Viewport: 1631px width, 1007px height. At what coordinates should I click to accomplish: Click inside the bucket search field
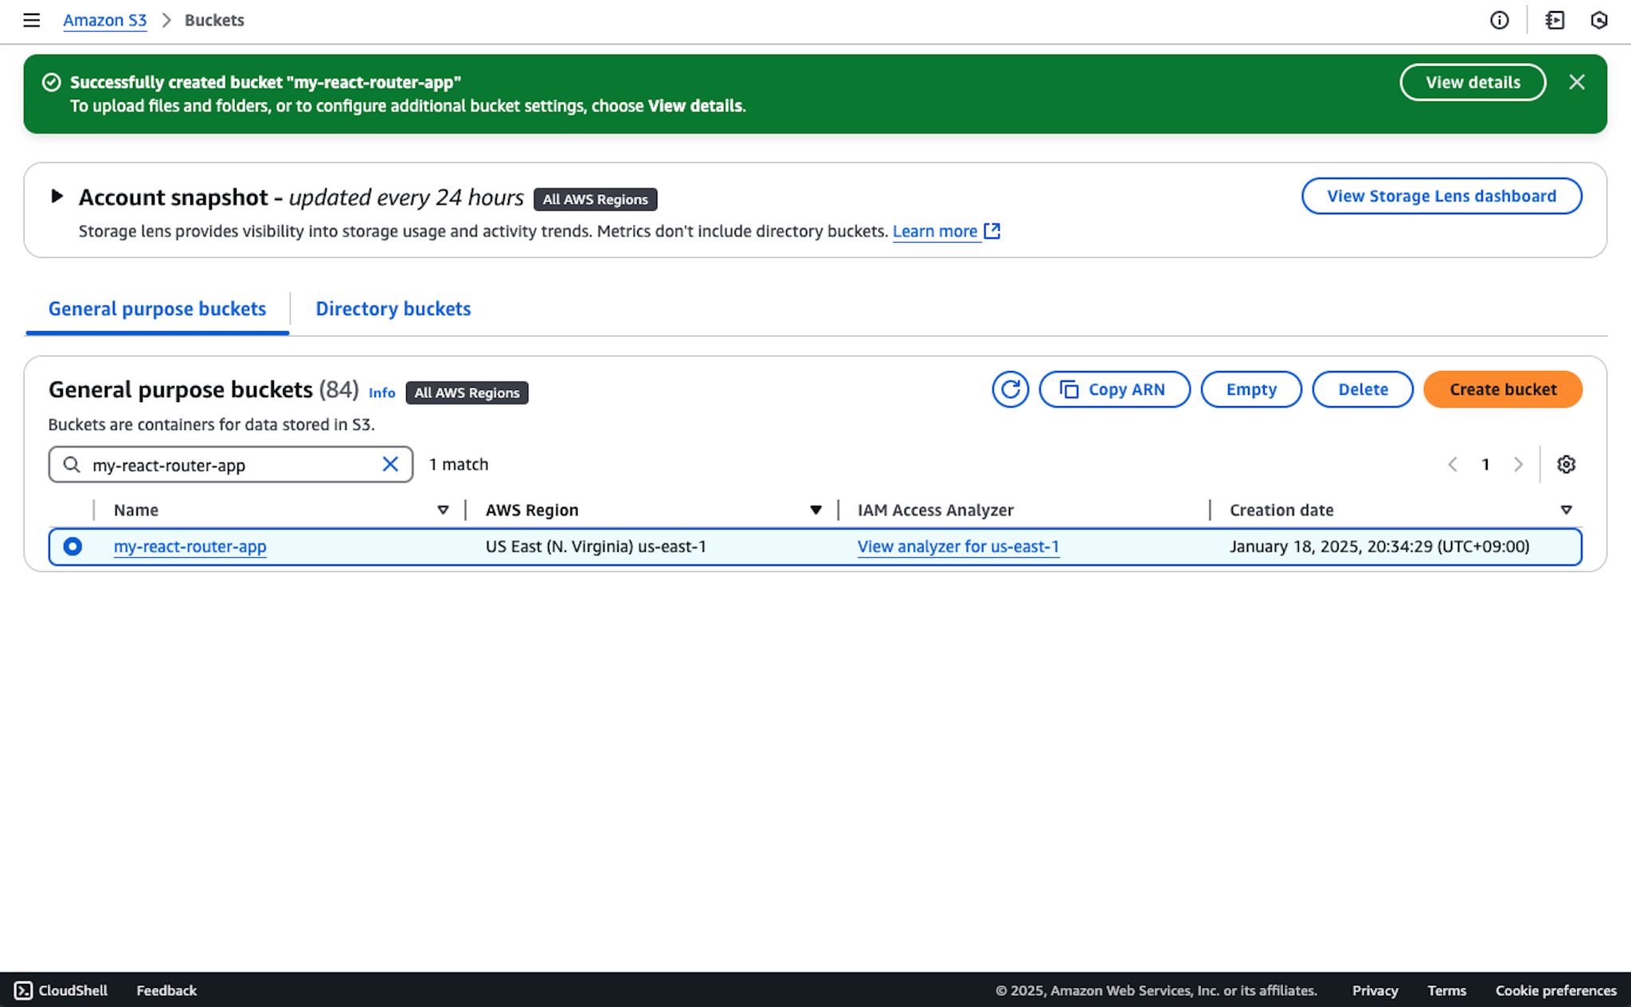coord(223,464)
